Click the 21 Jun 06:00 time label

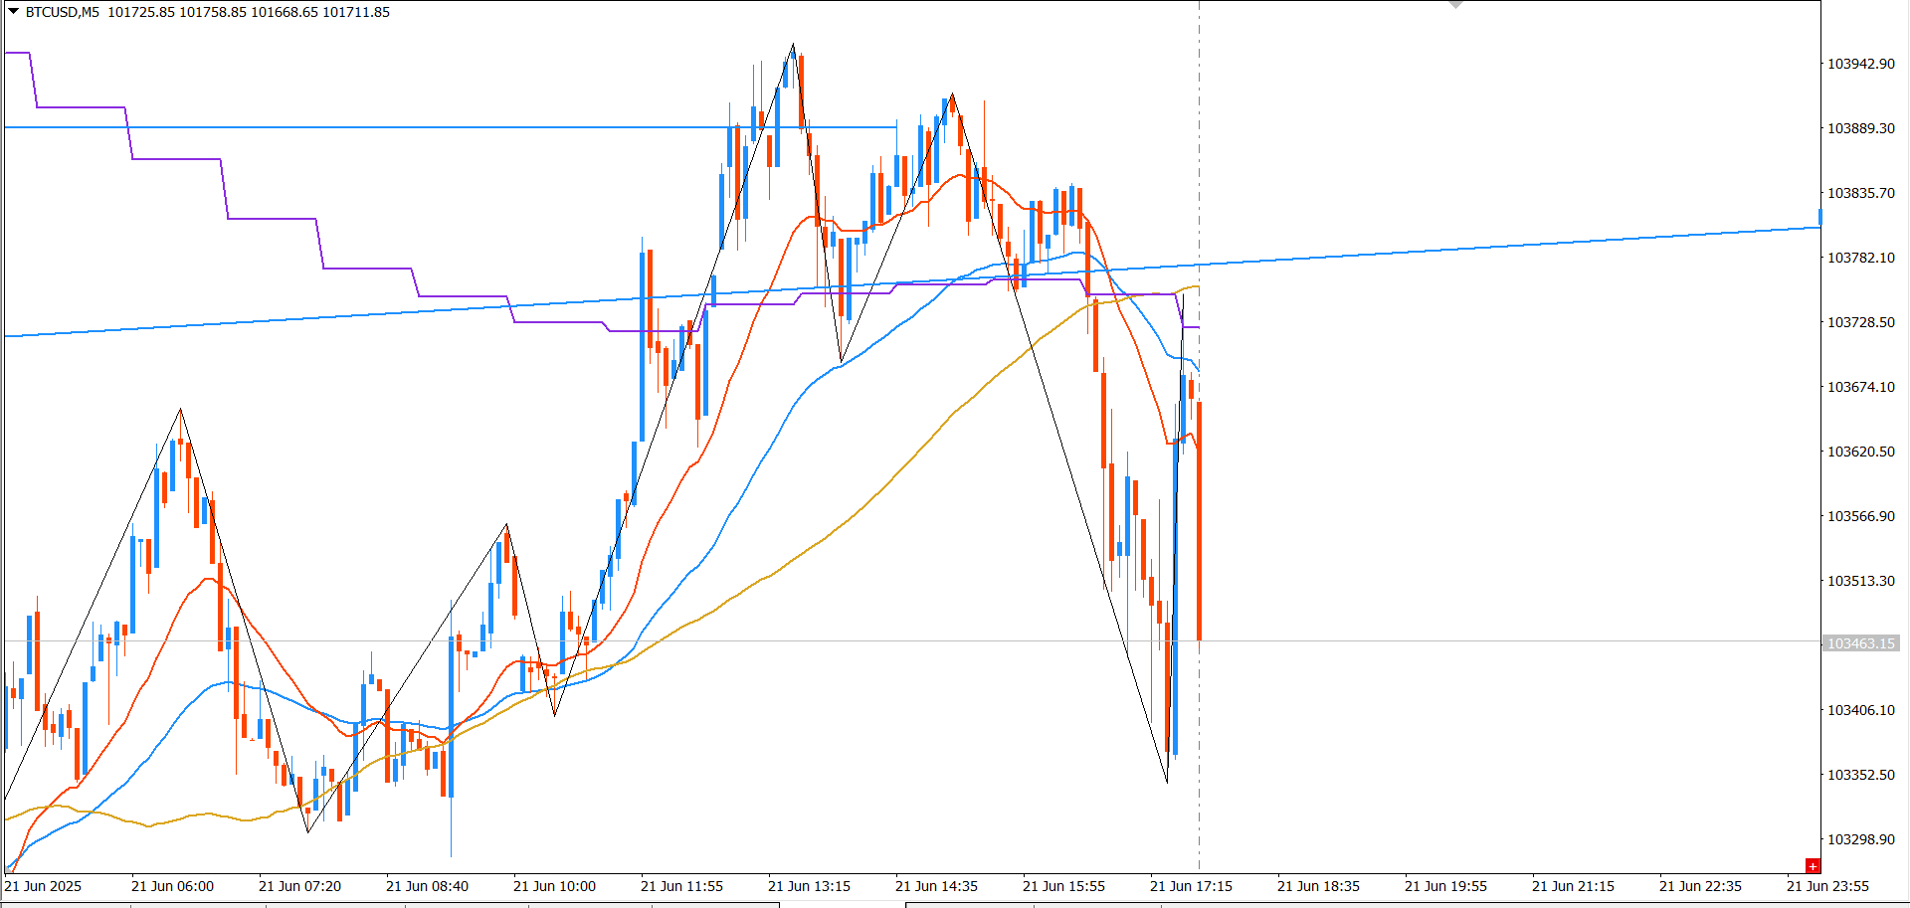click(172, 886)
